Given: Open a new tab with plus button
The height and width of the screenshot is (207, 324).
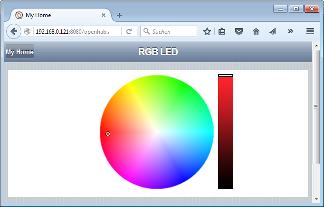Looking at the screenshot, I should pyautogui.click(x=119, y=15).
